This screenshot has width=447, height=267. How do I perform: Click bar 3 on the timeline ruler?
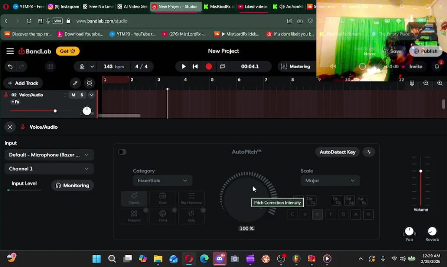(159, 80)
